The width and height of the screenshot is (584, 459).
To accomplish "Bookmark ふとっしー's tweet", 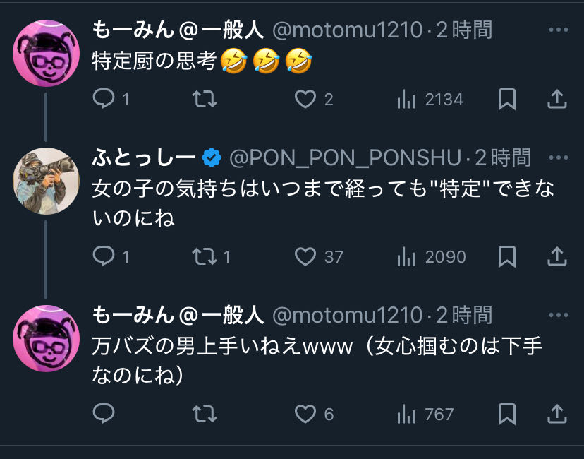I will click(x=506, y=256).
